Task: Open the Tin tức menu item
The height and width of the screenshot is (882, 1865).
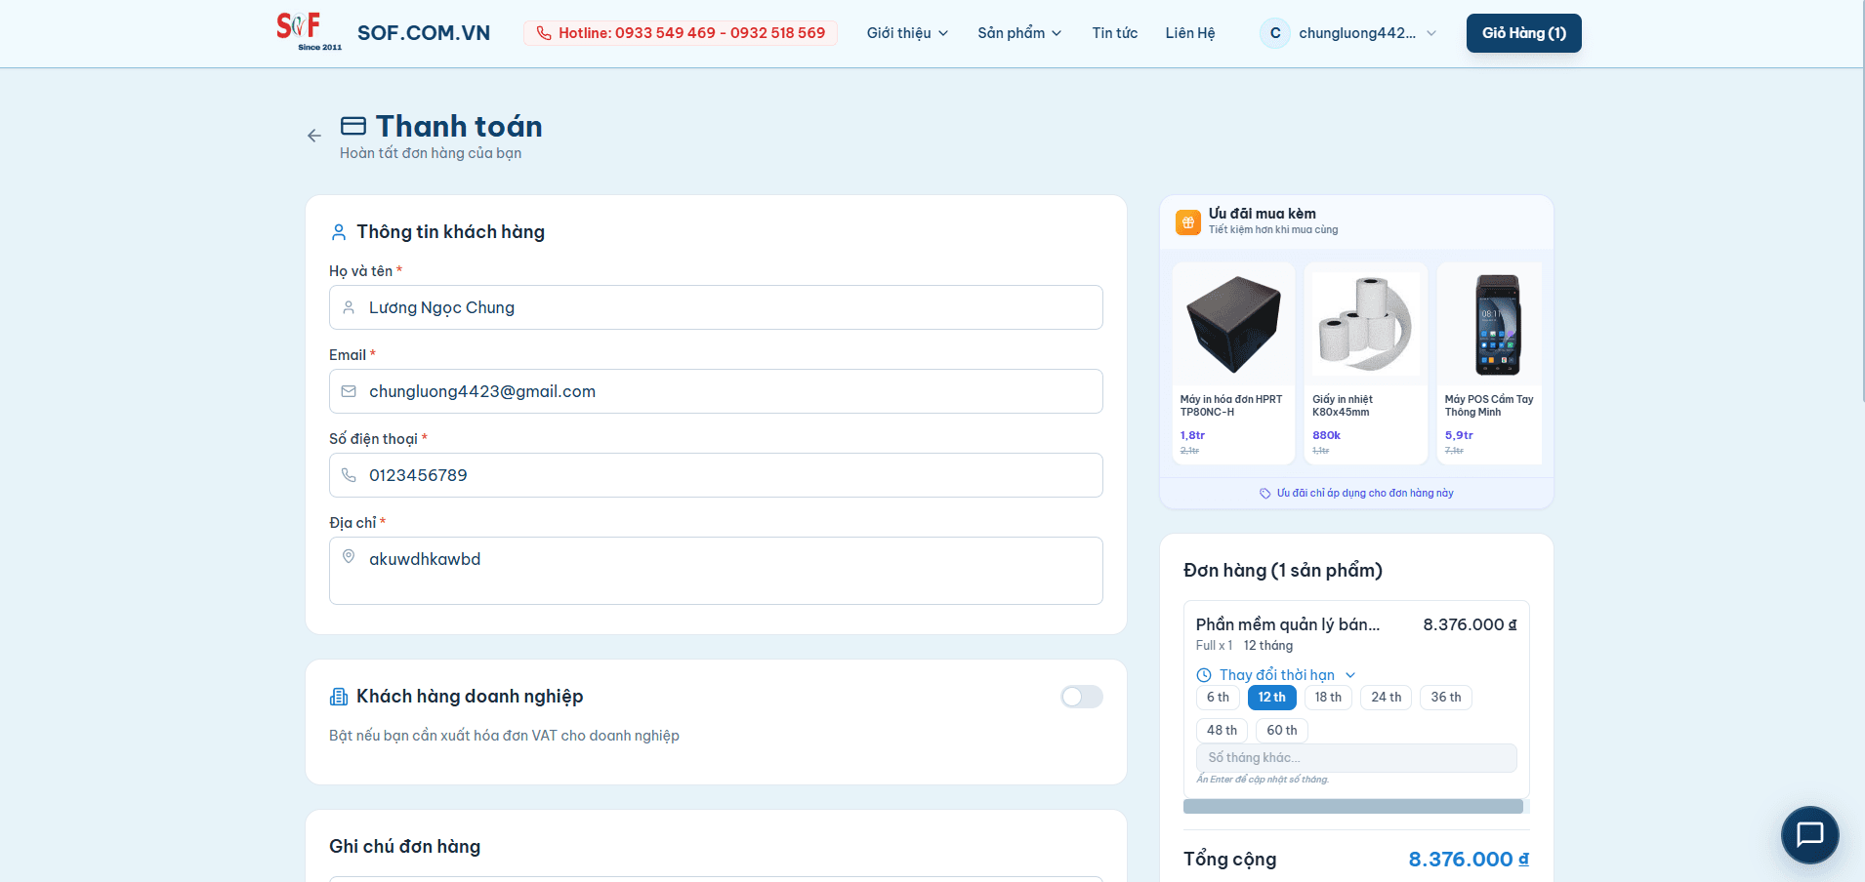Action: [x=1114, y=32]
